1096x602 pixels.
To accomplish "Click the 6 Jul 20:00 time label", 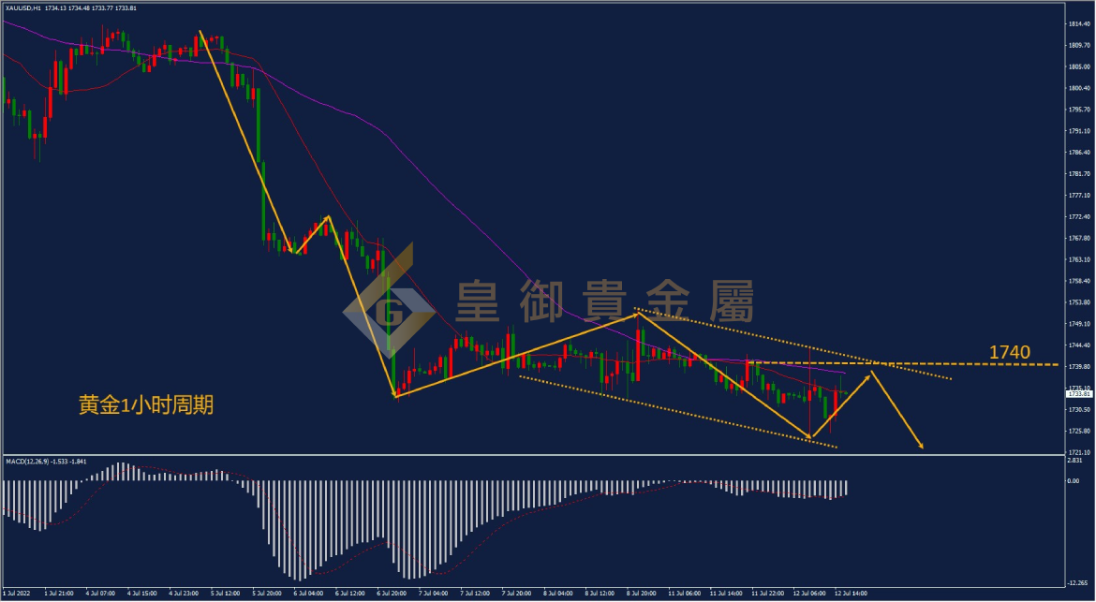I will coord(392,594).
